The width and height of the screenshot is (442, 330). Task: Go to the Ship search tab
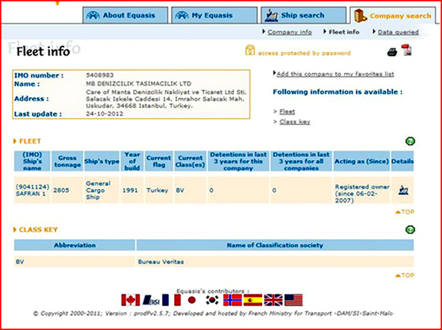click(302, 16)
